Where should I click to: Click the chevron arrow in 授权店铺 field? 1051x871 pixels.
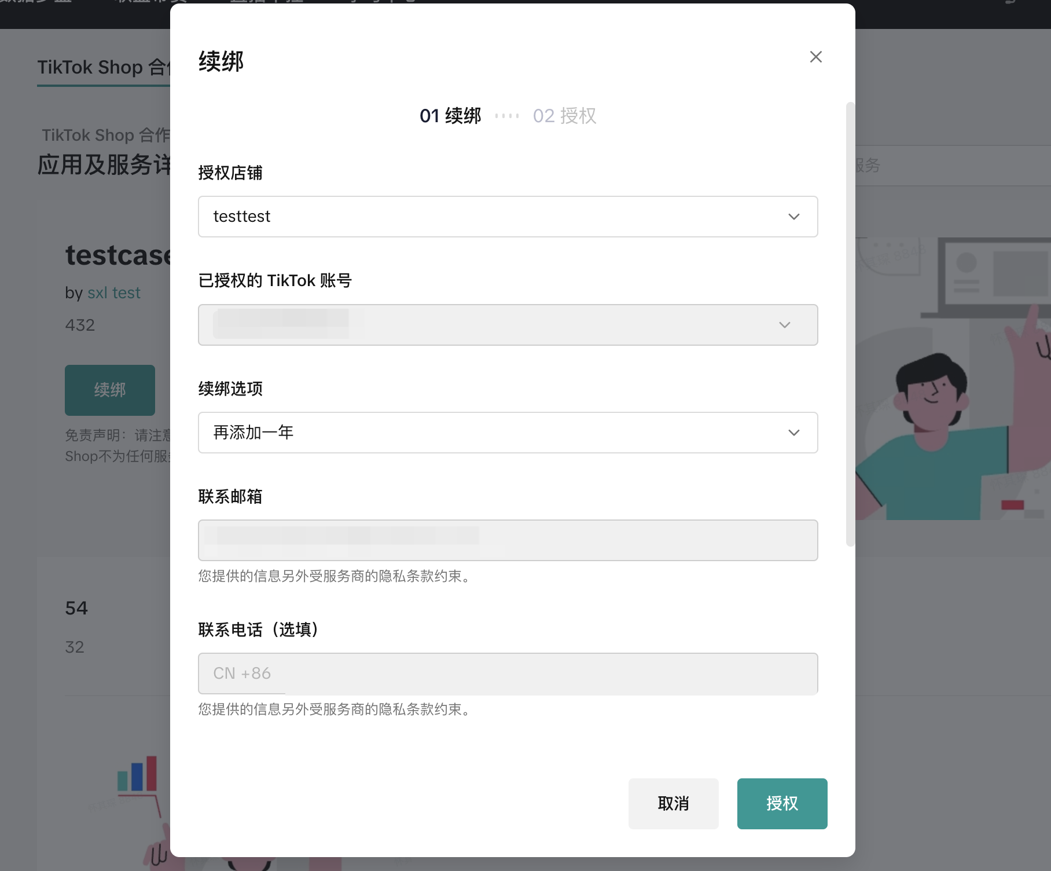click(793, 217)
